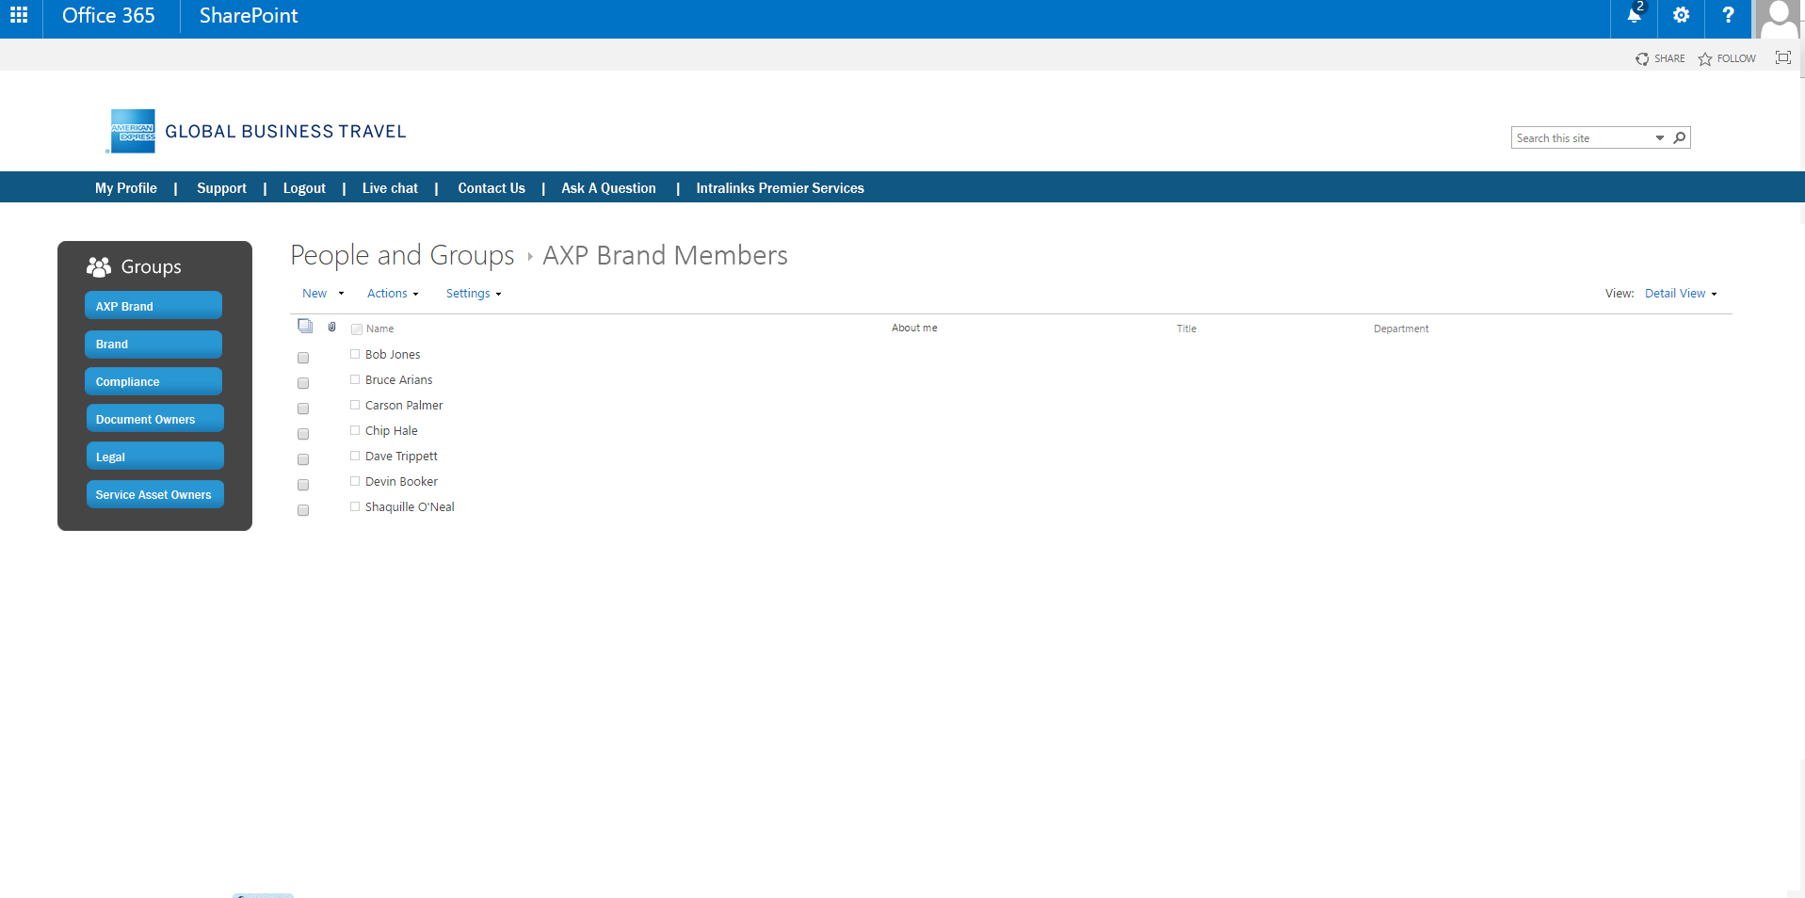Viewport: 1805px width, 898px height.
Task: Tick the checkbox for Chip Hale row
Action: tap(303, 434)
